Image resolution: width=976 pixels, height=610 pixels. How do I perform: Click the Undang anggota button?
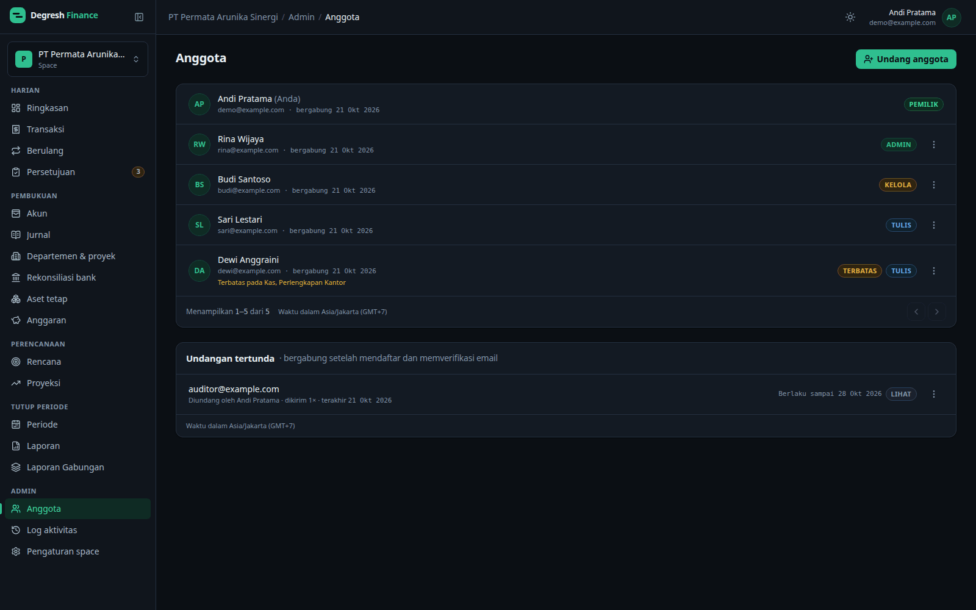point(906,59)
